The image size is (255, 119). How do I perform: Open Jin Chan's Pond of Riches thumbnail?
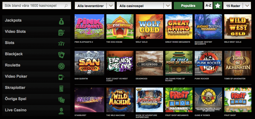[179, 63]
